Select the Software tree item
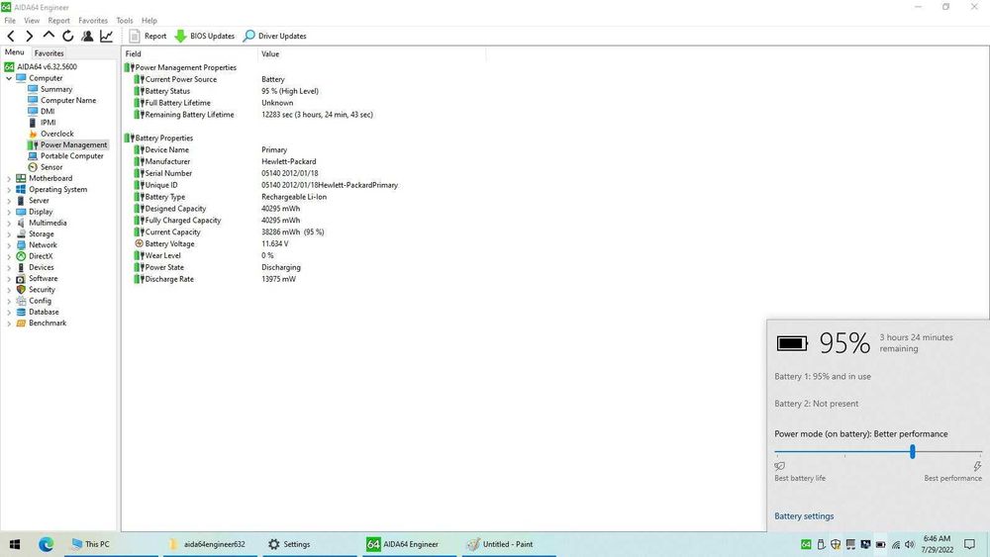 pyautogui.click(x=43, y=278)
